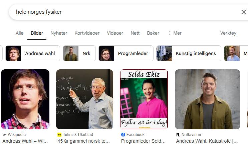Click the Facebook logo icon

click(x=123, y=135)
